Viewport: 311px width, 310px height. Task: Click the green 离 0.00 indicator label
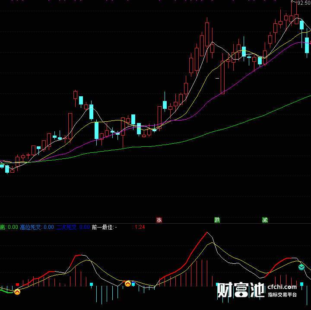pyautogui.click(x=9, y=227)
